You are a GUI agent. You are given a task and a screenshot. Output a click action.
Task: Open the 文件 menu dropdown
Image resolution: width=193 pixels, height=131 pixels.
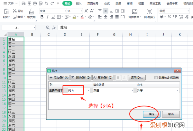pyautogui.click(x=11, y=4)
